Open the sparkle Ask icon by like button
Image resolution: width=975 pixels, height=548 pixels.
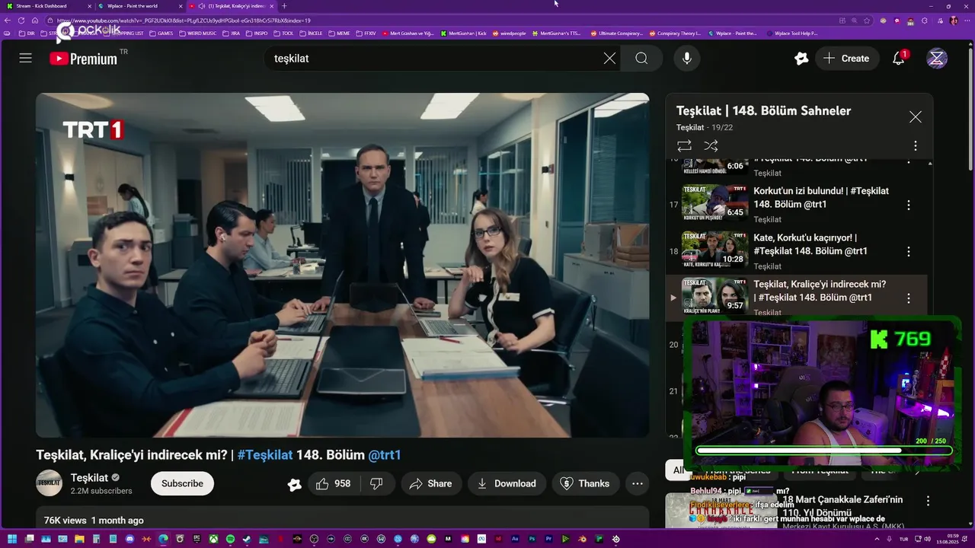coord(294,484)
